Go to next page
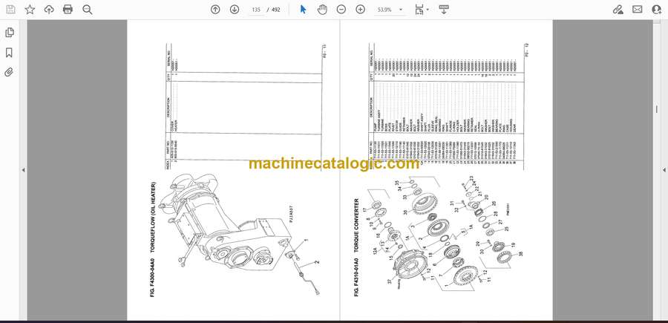 (235, 10)
